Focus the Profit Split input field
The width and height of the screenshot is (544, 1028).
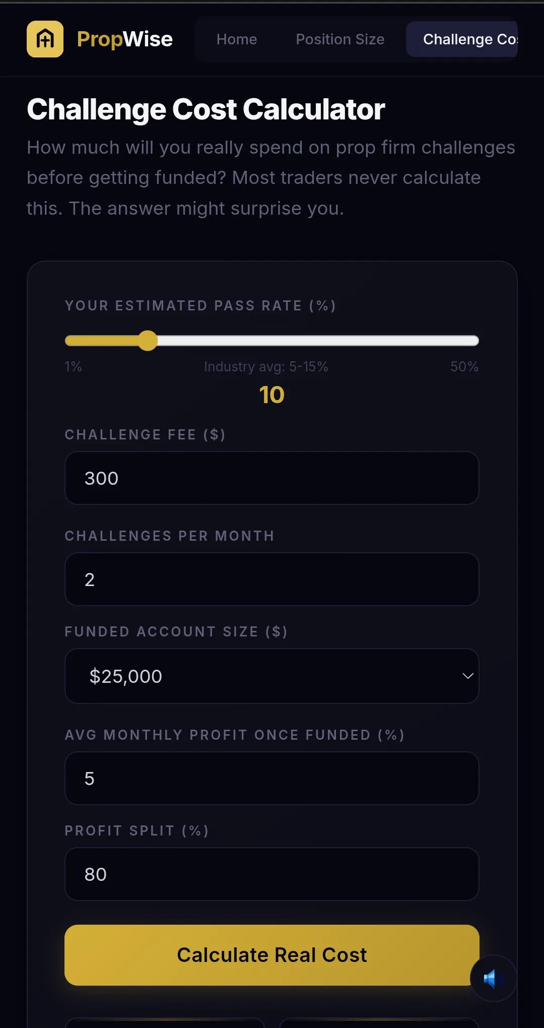[x=271, y=874]
